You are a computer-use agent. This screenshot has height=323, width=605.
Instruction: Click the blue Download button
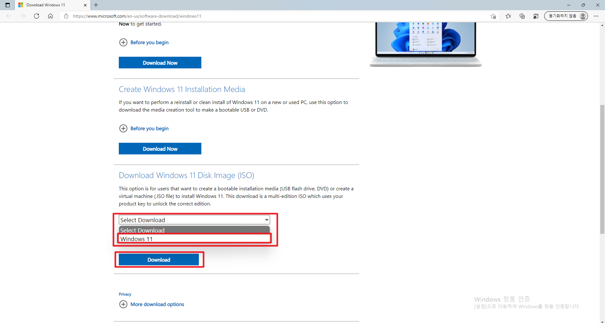[159, 260]
